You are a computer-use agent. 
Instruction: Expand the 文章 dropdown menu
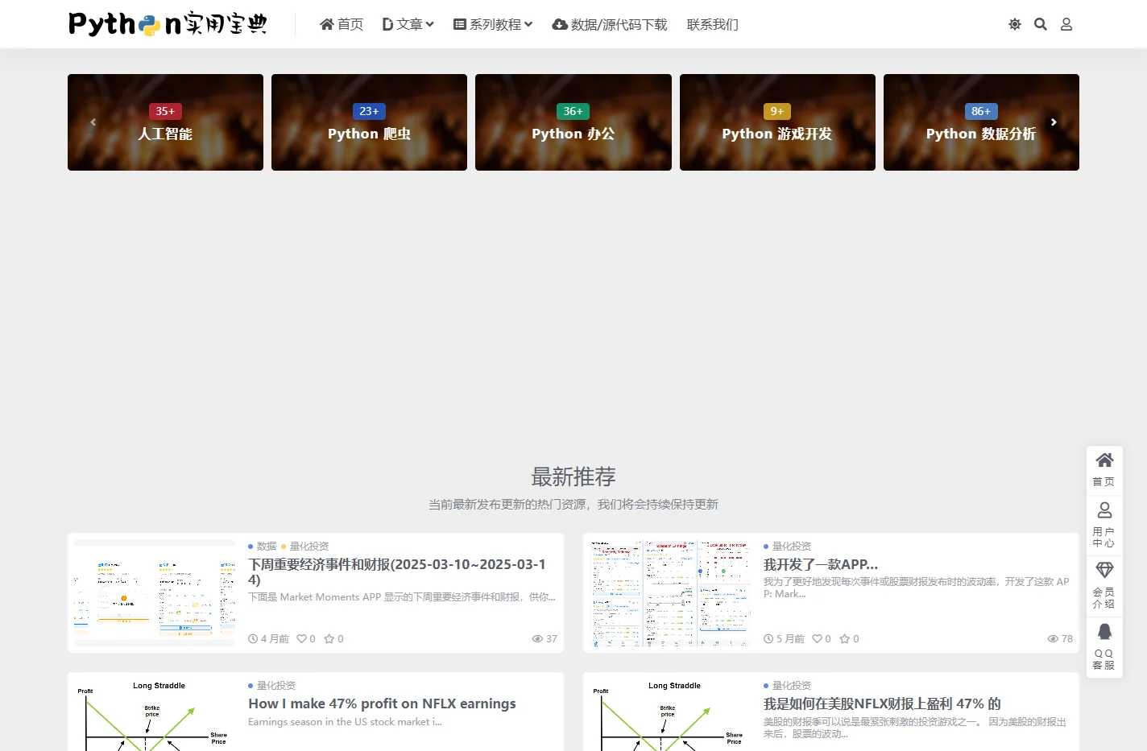pos(408,24)
